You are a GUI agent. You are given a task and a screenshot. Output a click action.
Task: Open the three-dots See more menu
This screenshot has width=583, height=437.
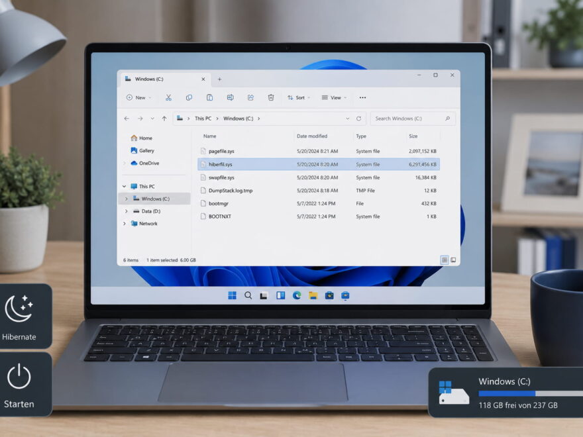tap(362, 98)
